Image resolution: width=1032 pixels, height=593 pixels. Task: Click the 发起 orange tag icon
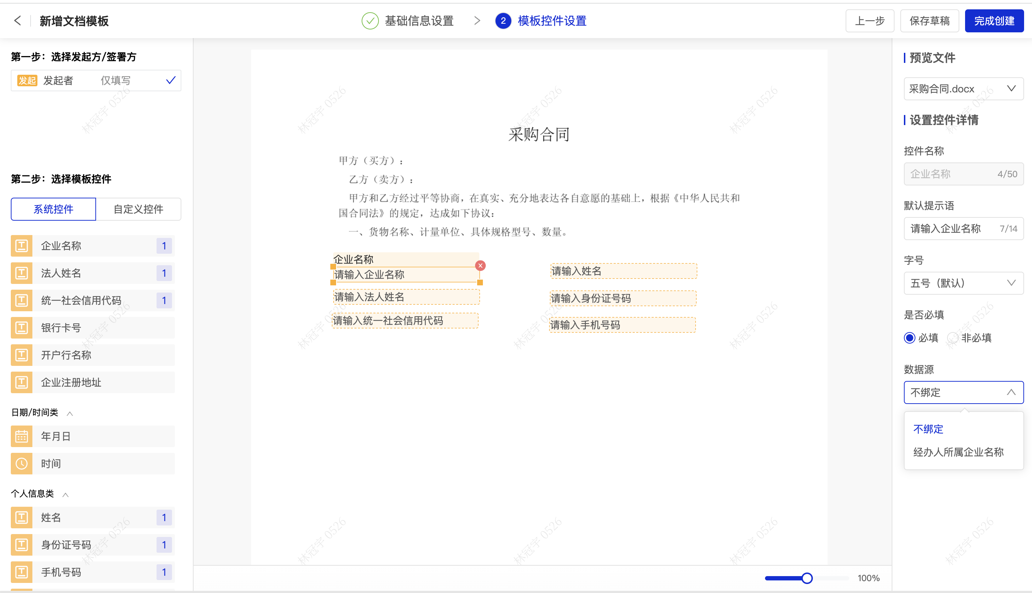point(27,81)
